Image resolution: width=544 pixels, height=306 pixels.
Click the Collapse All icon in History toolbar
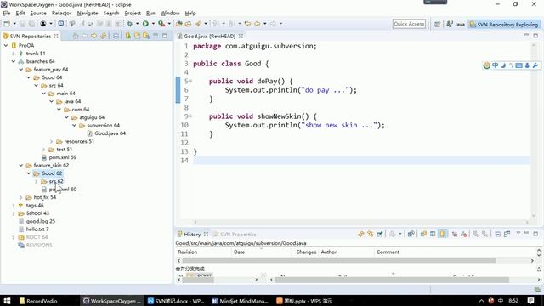point(498,235)
